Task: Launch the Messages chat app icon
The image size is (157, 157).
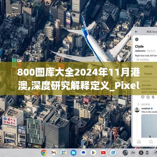Action: pos(83,153)
